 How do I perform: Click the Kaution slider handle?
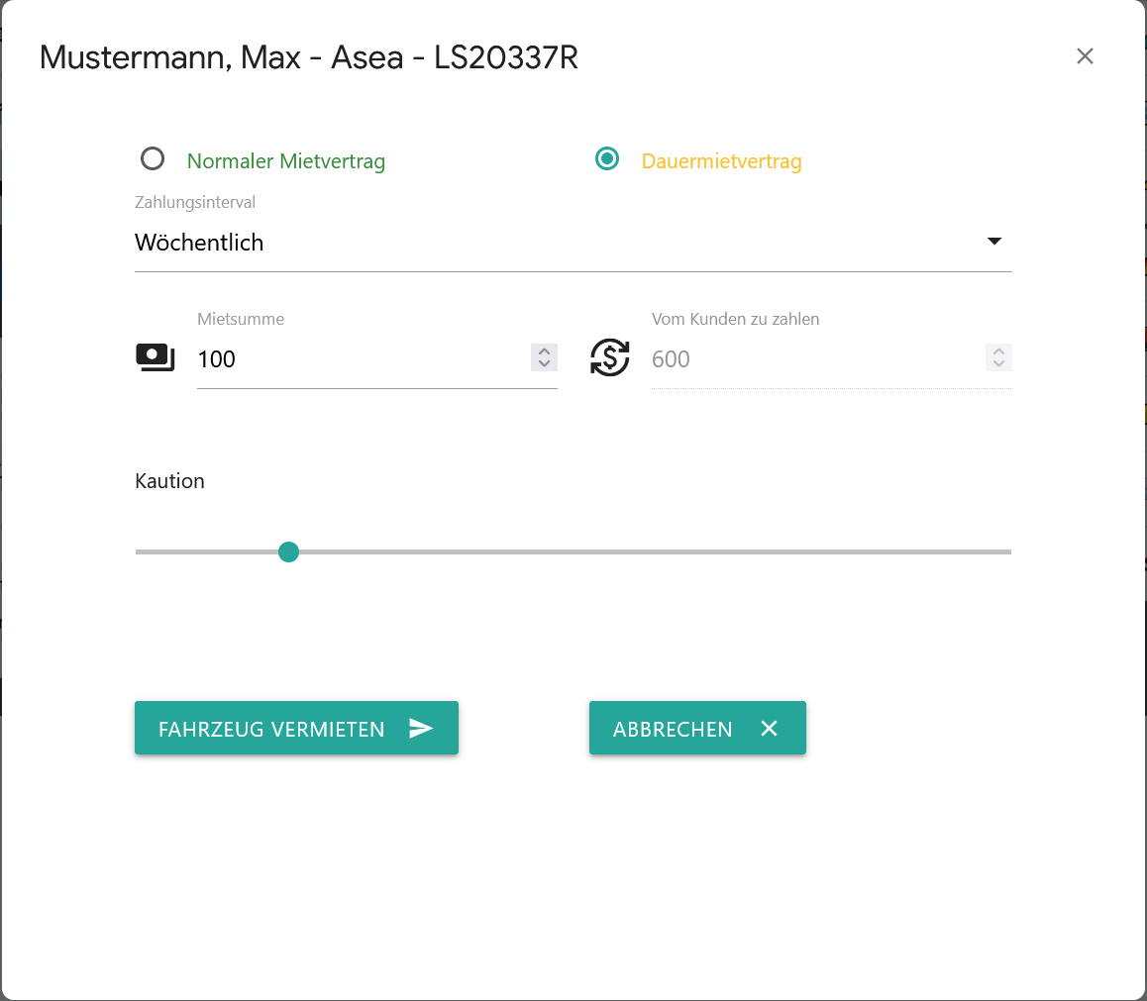[289, 552]
